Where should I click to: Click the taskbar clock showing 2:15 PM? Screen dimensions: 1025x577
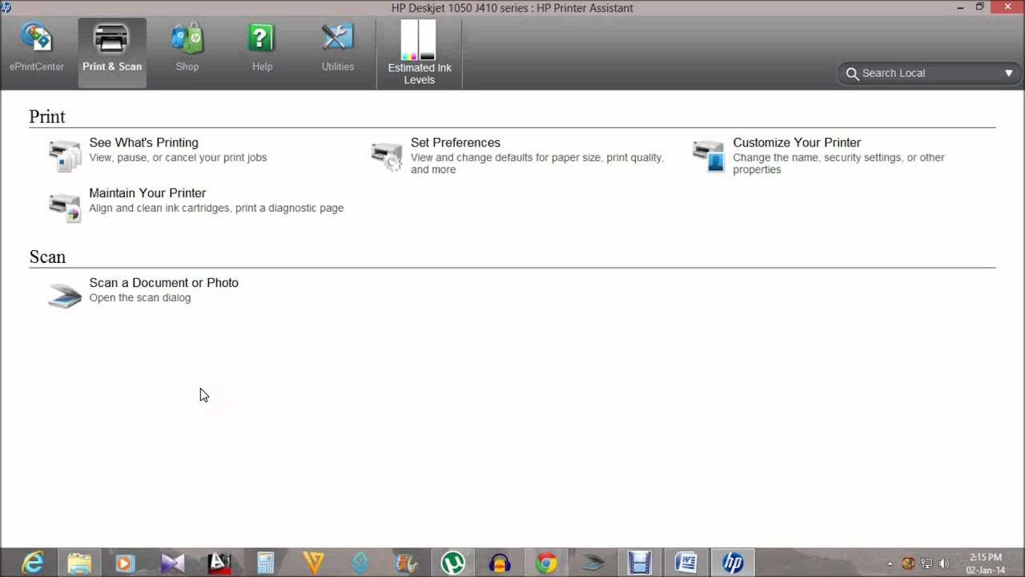[x=985, y=563]
